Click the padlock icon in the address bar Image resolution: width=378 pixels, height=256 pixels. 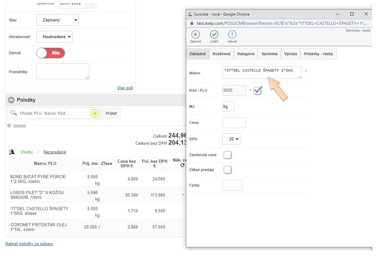(191, 24)
